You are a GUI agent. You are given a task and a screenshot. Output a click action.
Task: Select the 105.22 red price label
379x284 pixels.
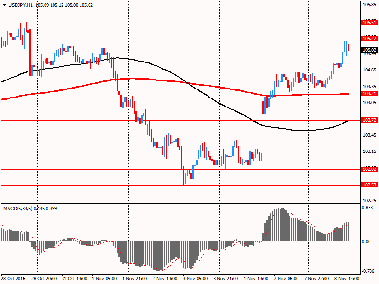pyautogui.click(x=369, y=38)
